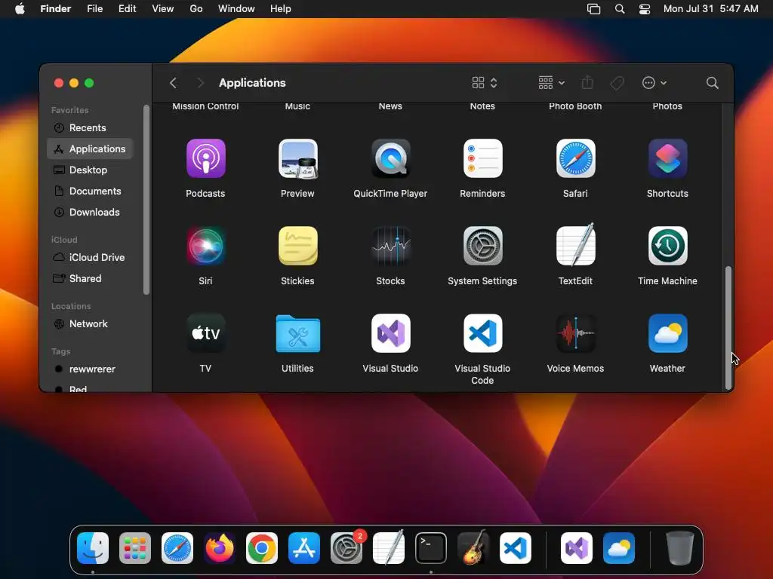
Task: Open the More actions ellipsis menu
Action: (654, 83)
